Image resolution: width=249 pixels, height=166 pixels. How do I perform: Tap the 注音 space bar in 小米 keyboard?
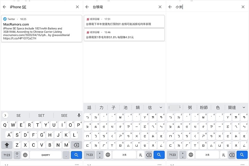point(207,155)
